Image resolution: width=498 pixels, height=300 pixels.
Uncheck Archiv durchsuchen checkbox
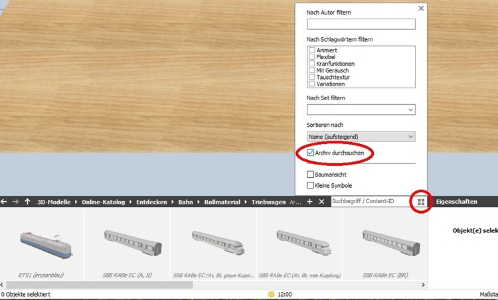[310, 153]
